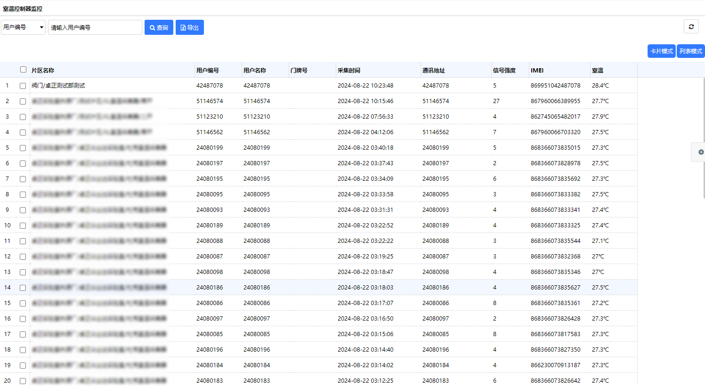Viewport: 705px width, 386px height.
Task: Click the 查询 search button
Action: 159,27
